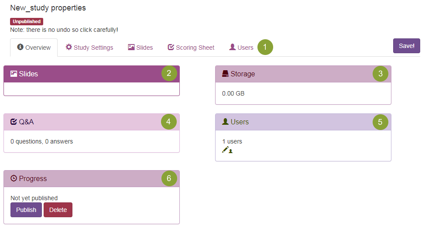The height and width of the screenshot is (229, 425).
Task: Switch to the Scoring Sheet tab
Action: [195, 48]
